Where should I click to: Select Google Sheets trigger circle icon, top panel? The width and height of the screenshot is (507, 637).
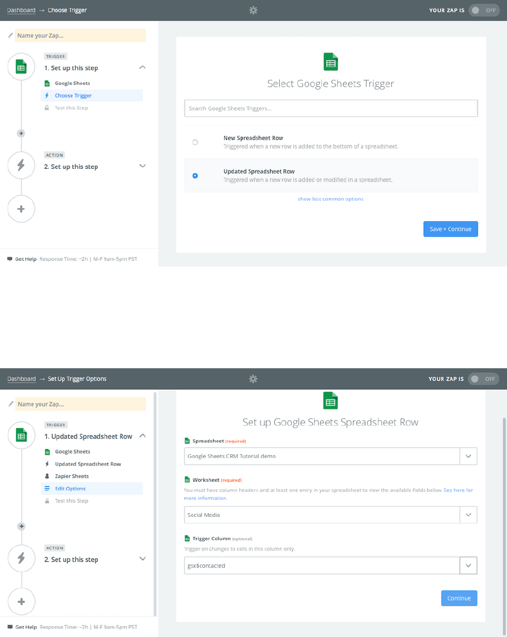point(21,67)
